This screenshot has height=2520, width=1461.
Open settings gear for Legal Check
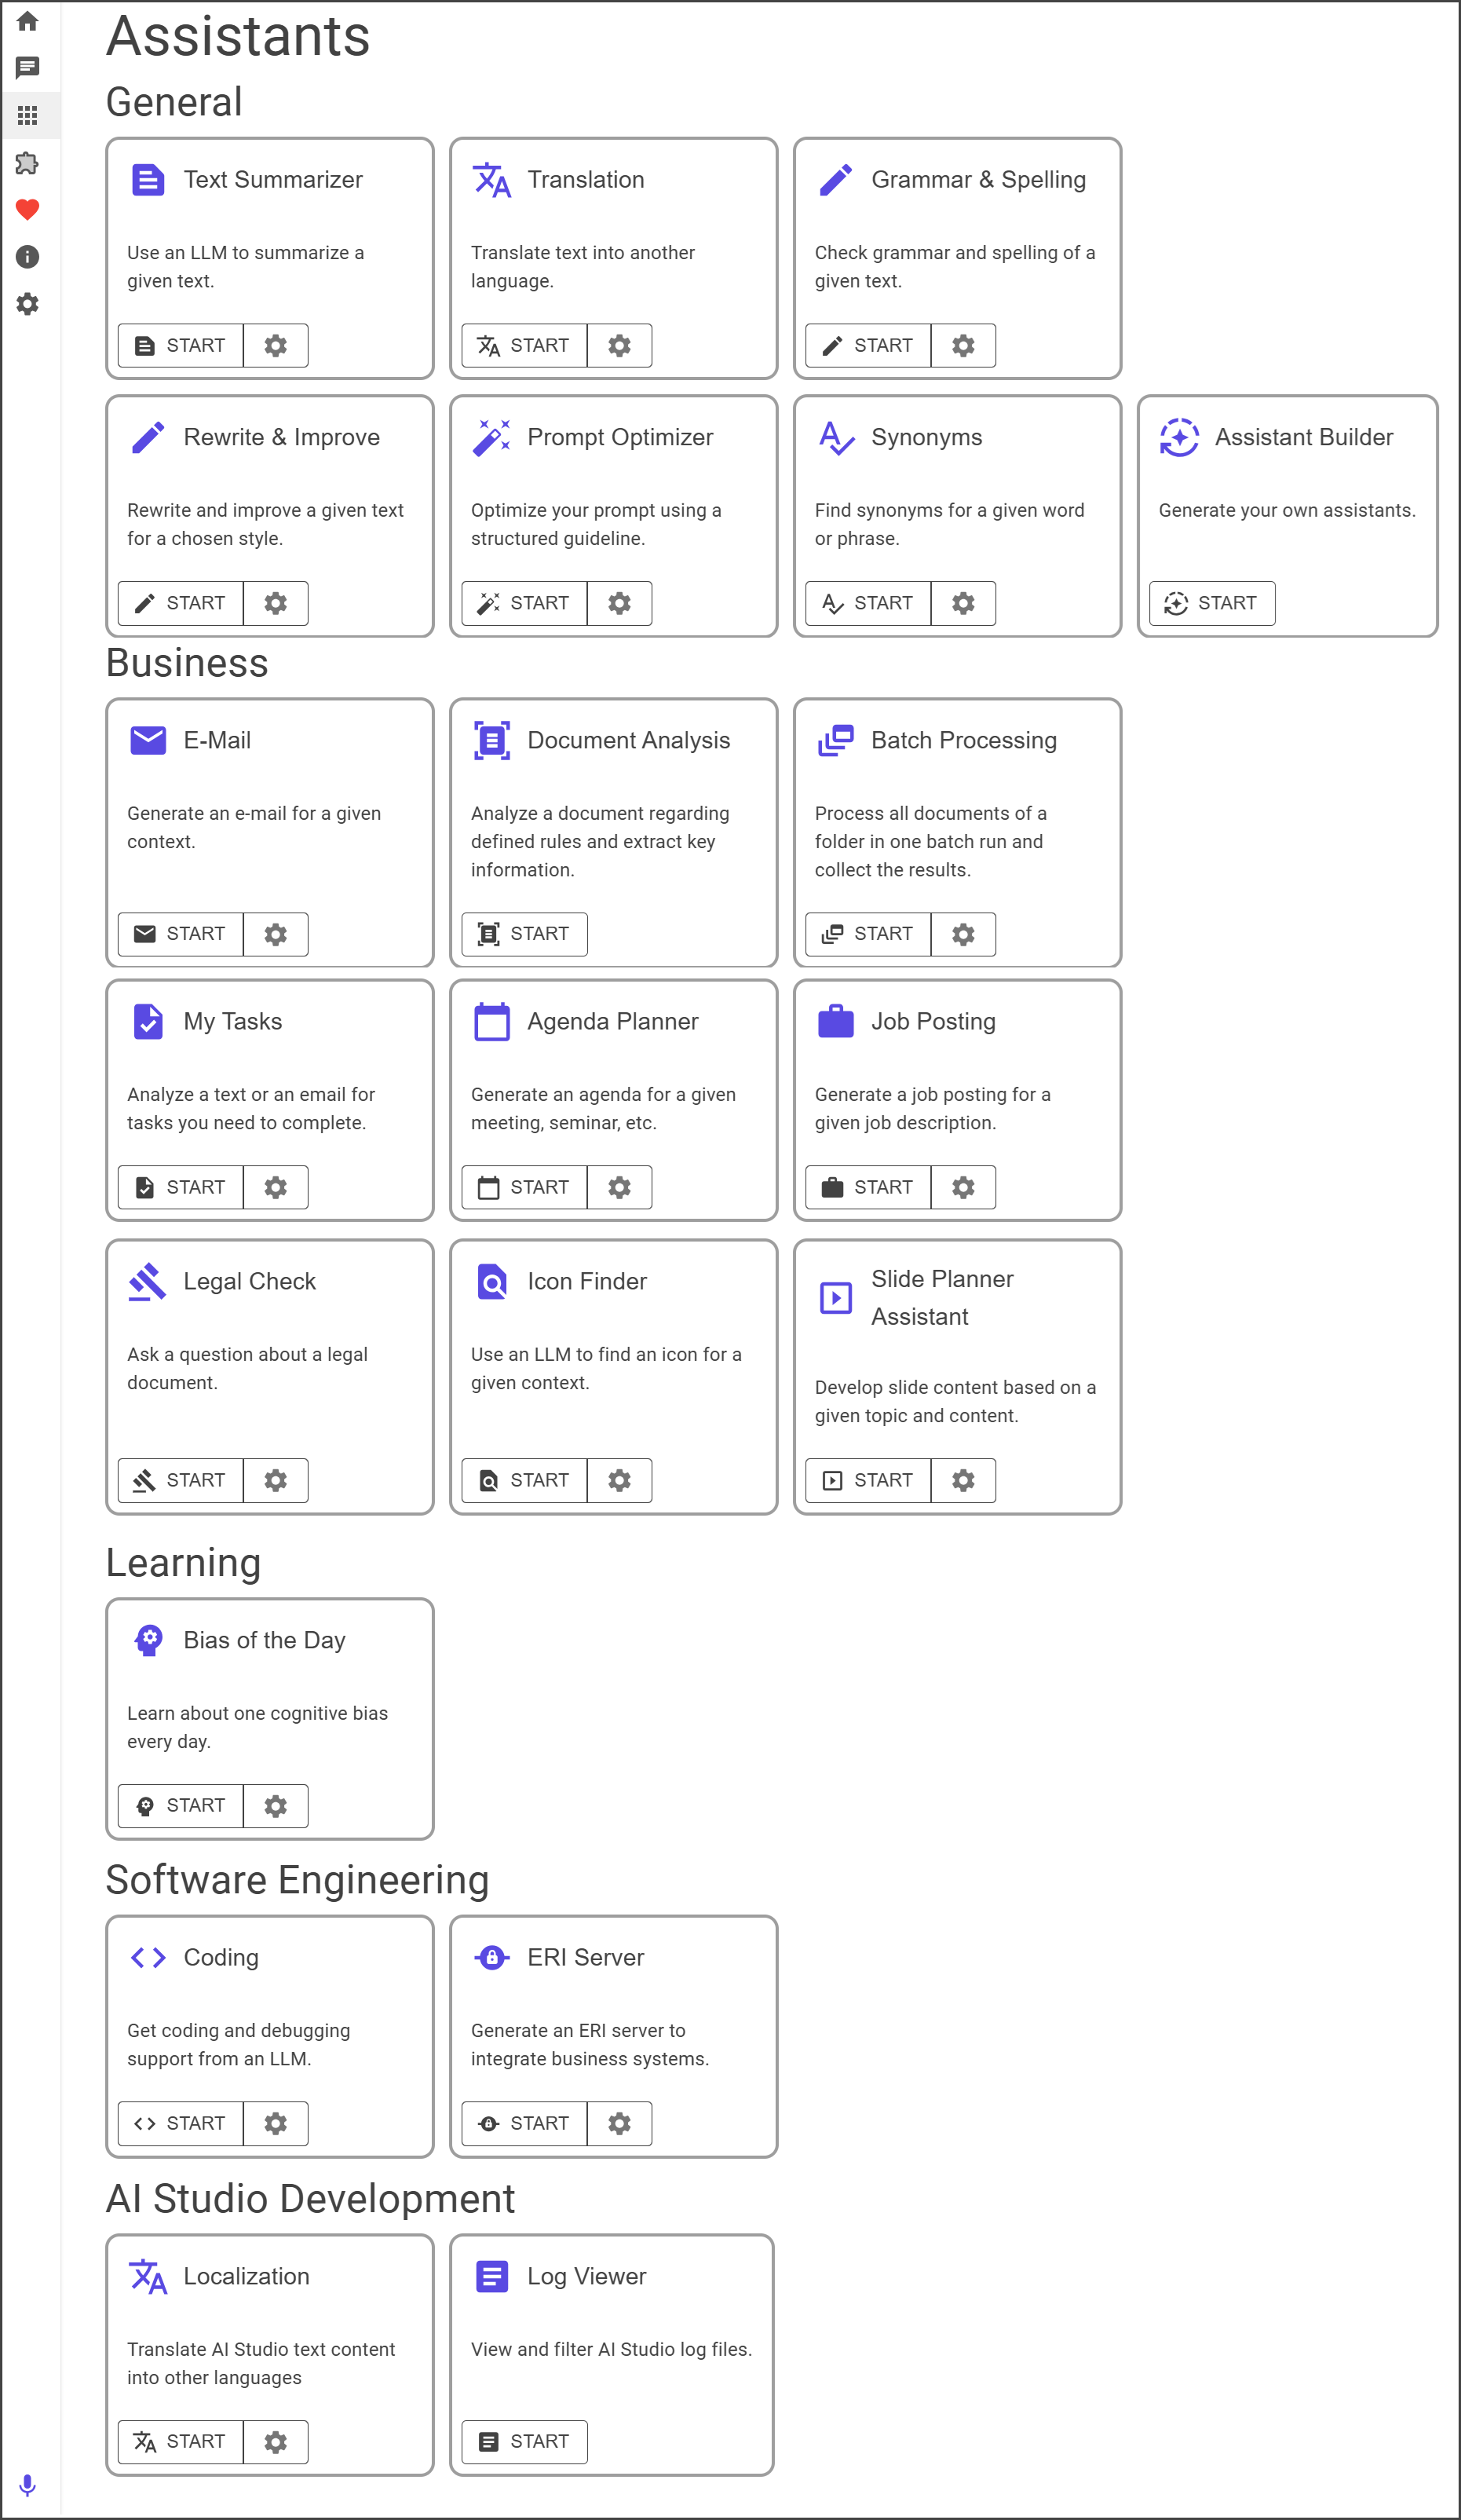276,1480
